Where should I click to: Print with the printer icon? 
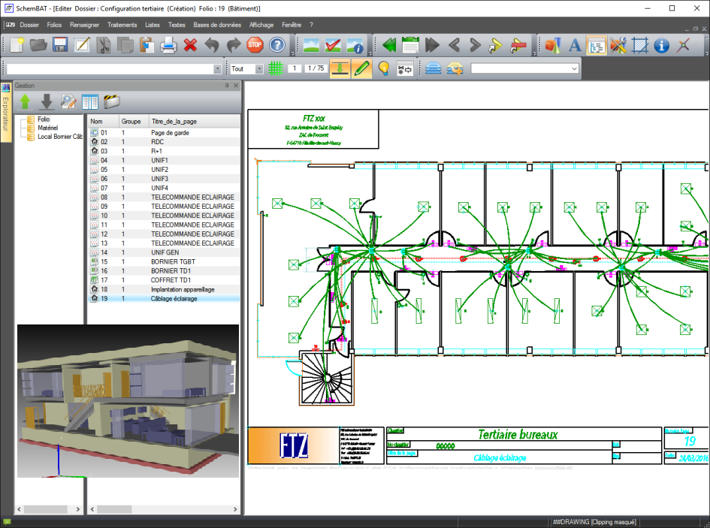pos(168,45)
